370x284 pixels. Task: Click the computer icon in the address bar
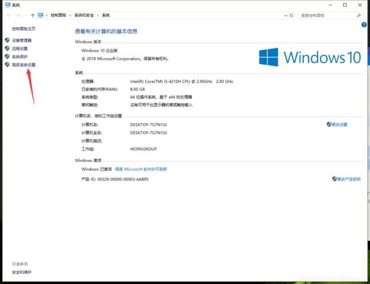[x=41, y=15]
